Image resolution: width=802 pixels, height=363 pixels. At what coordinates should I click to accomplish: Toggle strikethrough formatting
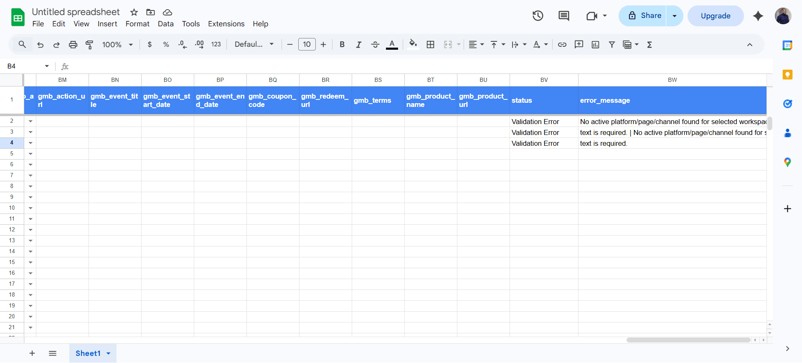click(375, 45)
